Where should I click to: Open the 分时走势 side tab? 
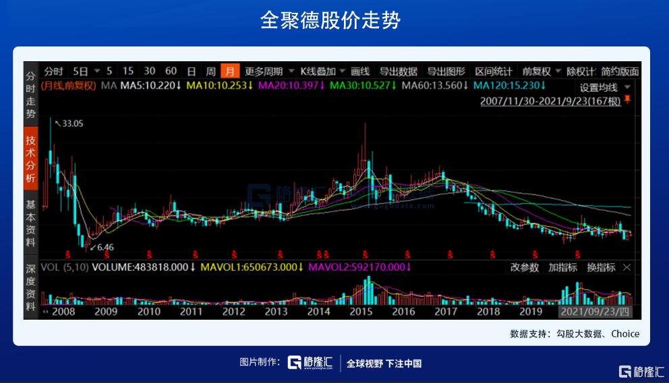pyautogui.click(x=31, y=95)
